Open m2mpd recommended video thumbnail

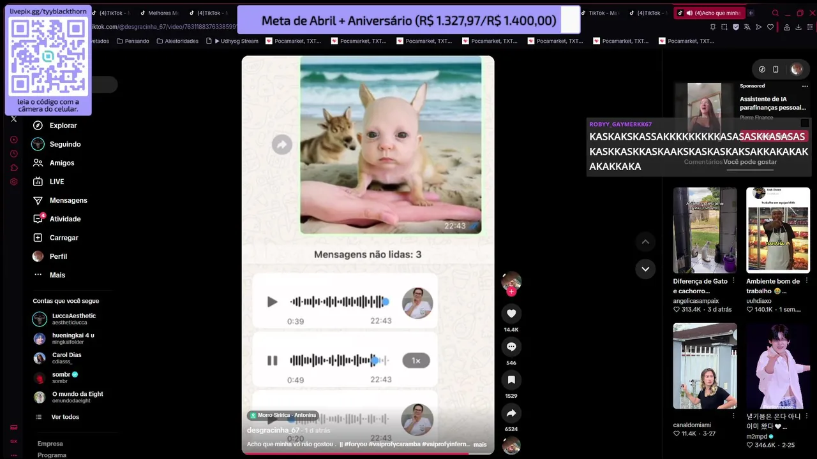pos(778,366)
